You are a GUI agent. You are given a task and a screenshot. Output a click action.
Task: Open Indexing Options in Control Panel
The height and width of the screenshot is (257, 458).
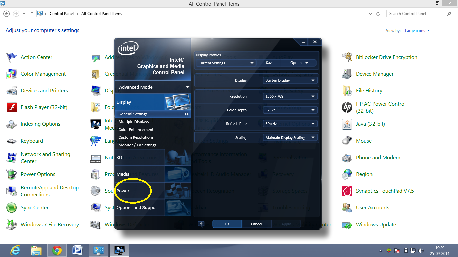pyautogui.click(x=33, y=124)
